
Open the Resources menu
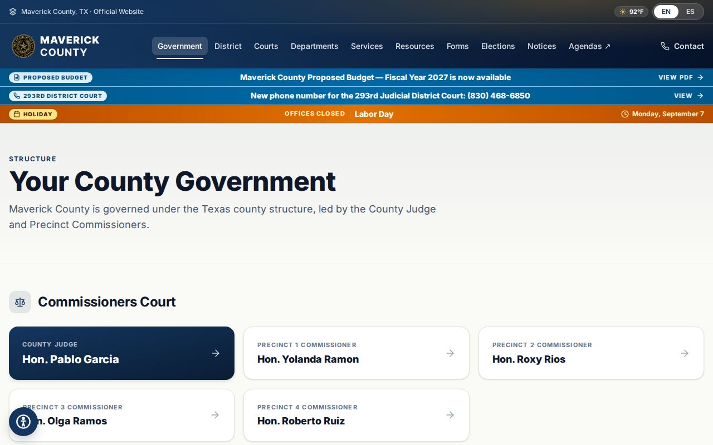[415, 46]
